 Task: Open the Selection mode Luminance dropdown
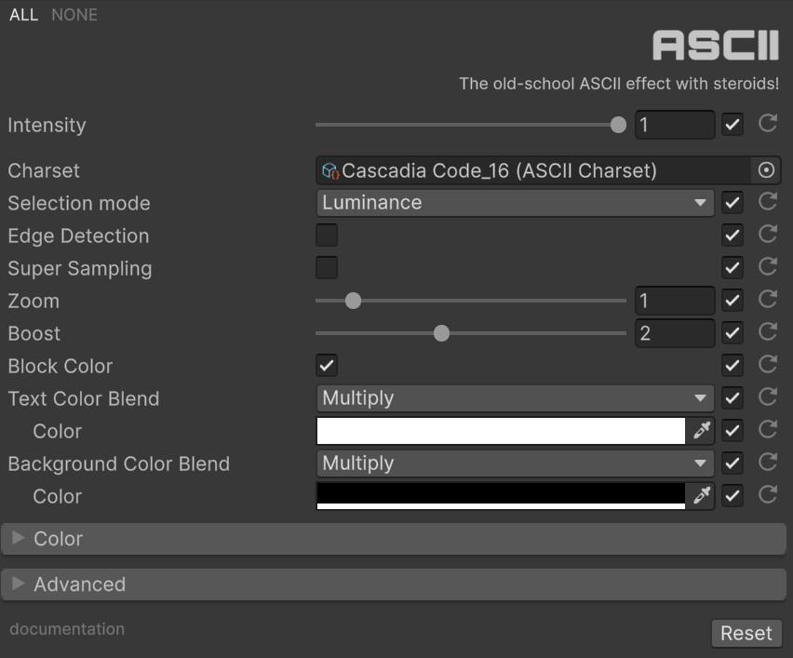(x=515, y=203)
